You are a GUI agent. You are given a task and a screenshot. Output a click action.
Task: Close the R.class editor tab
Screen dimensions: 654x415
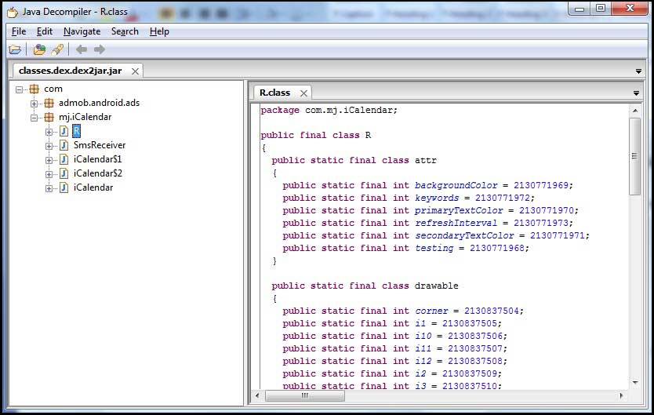coord(303,93)
